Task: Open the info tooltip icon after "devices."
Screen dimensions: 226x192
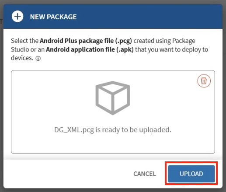Action: click(38, 59)
